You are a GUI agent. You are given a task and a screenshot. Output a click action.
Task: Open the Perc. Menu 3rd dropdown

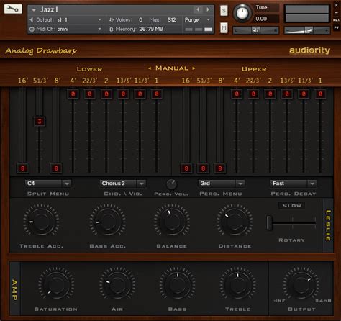coord(222,184)
